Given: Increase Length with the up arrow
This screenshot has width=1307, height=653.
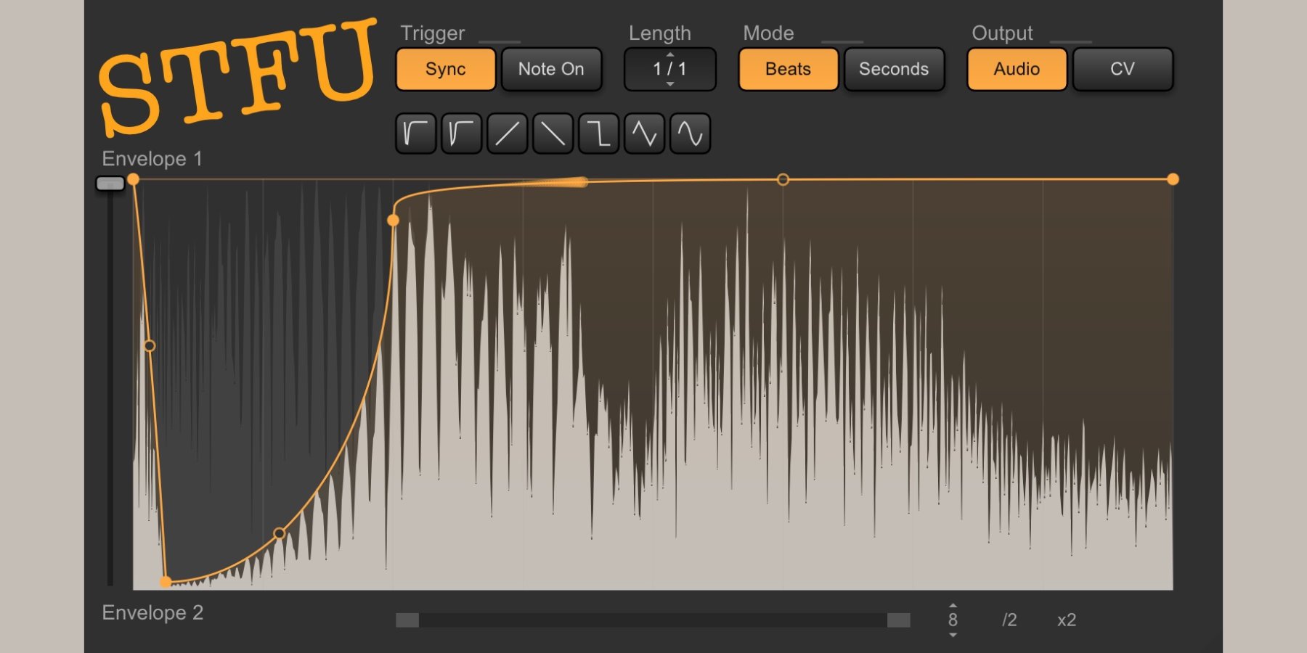Looking at the screenshot, I should 670,54.
